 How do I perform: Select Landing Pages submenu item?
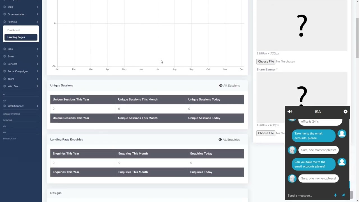pos(21,37)
